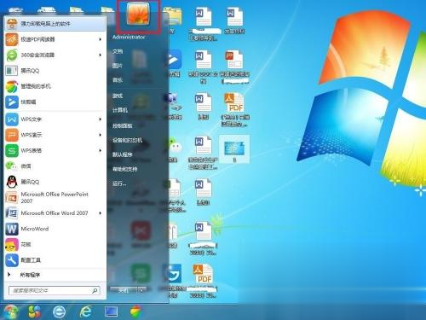Expand Microsoft Office Word 2007 submenu arrow
426x320 pixels.
tap(101, 213)
